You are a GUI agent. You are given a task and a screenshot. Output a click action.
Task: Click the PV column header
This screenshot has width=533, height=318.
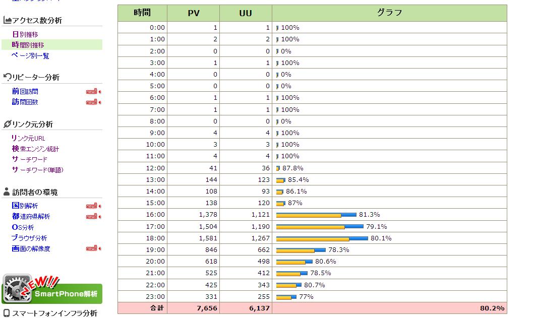pos(194,13)
